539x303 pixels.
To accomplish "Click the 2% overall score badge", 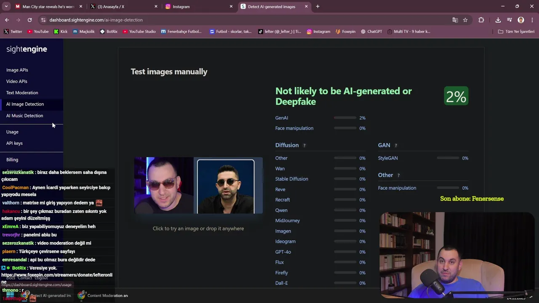I will [456, 96].
